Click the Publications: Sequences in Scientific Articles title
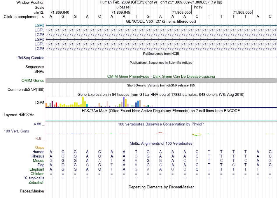The height and width of the screenshot is (198, 277). pos(161,63)
